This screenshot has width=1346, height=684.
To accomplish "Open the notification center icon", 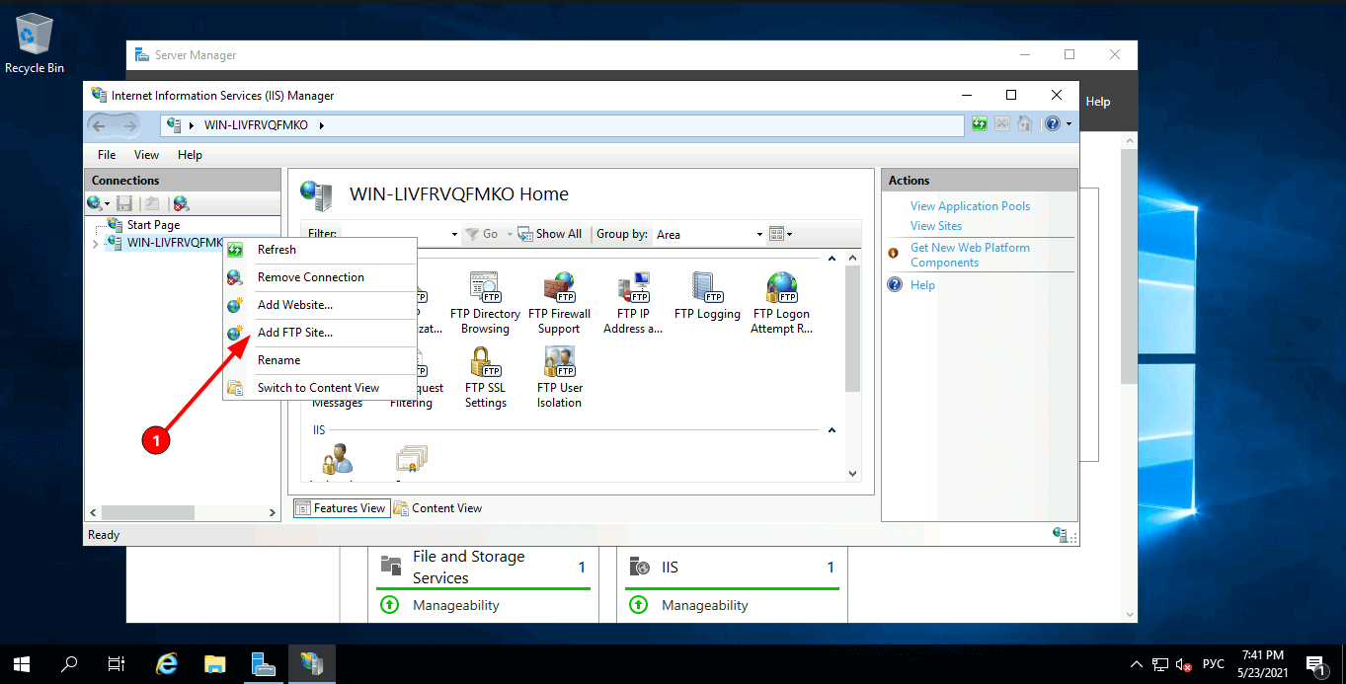I will pyautogui.click(x=1315, y=664).
